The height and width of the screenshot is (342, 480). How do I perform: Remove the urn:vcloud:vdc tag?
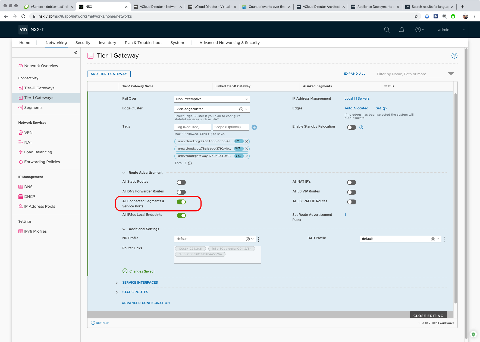[247, 149]
